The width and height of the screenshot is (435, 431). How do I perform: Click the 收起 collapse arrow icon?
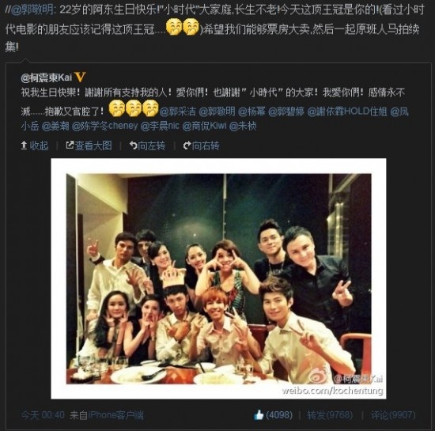(25, 145)
